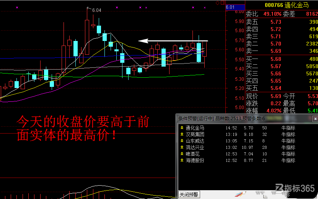Click the 涨跌 0.22 value
318x199 pixels.
coord(276,103)
